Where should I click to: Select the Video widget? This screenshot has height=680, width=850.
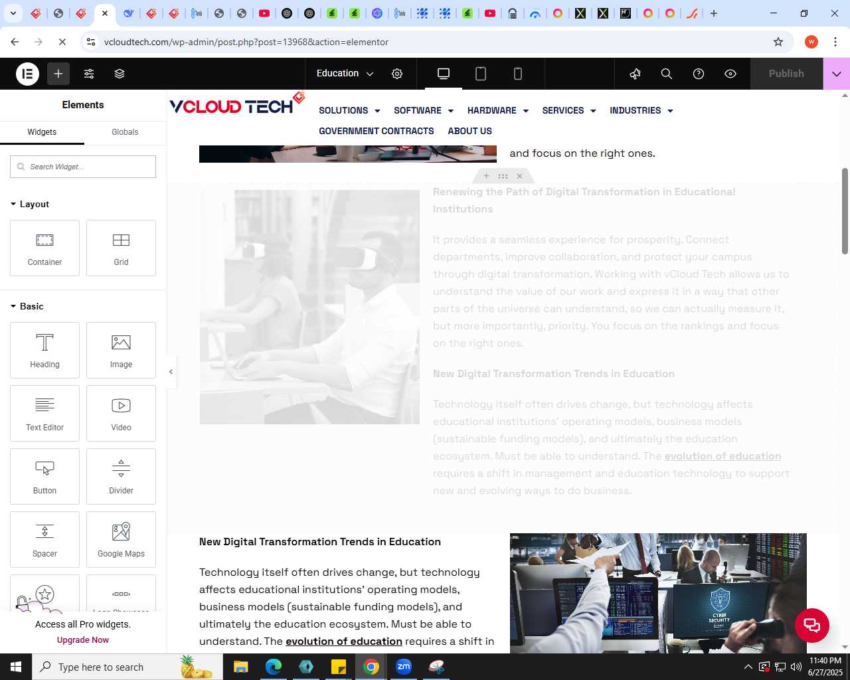(x=121, y=413)
